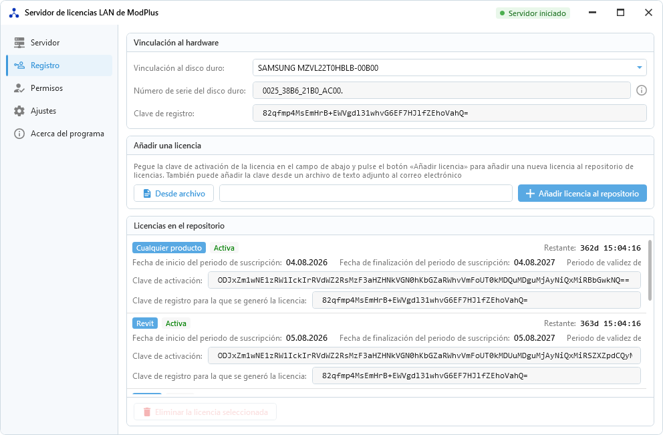
Task: Click the Cualquier producto license tag
Action: 169,248
